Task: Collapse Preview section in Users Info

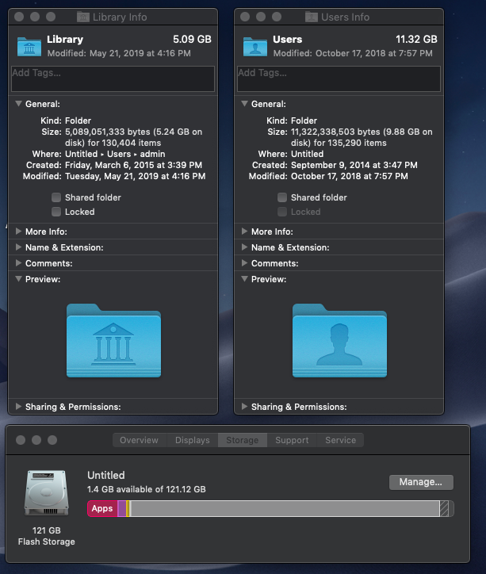Action: click(244, 279)
